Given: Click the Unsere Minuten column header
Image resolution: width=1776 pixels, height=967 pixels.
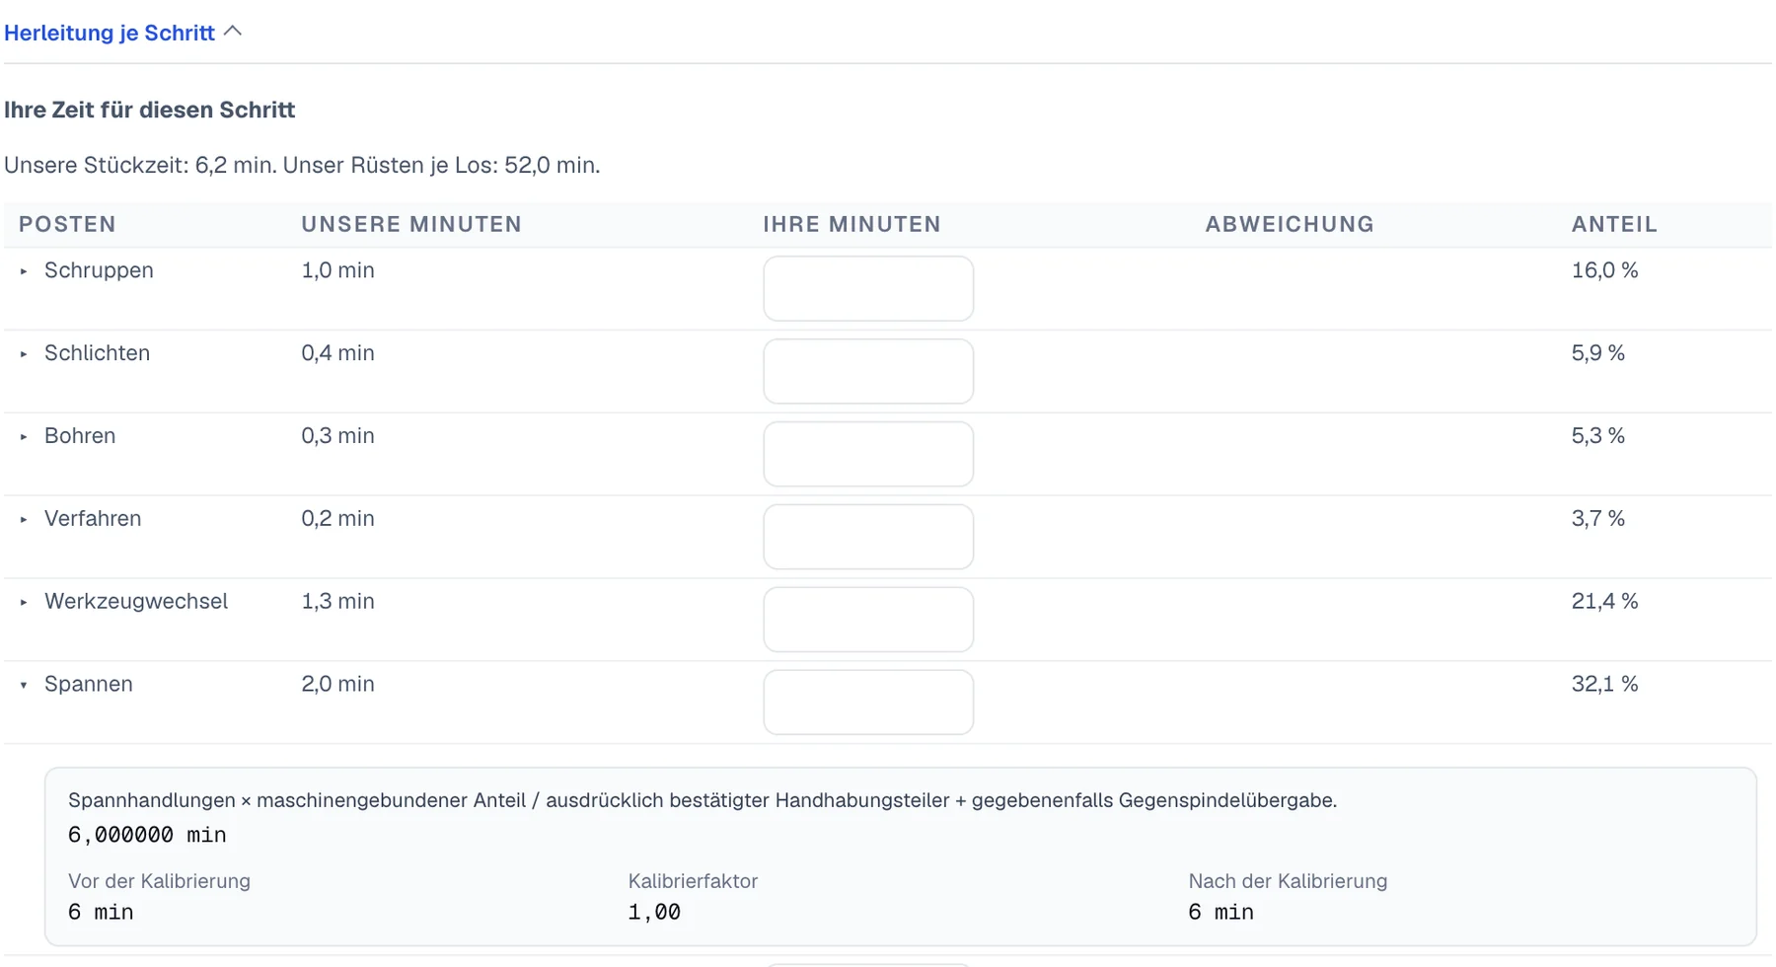Looking at the screenshot, I should click(411, 224).
